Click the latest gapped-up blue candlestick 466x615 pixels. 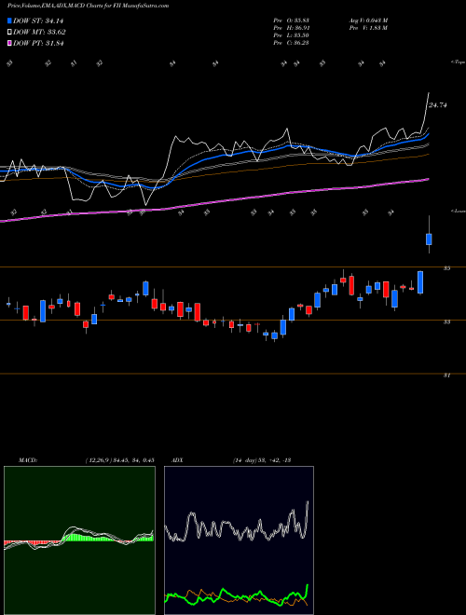pos(429,239)
